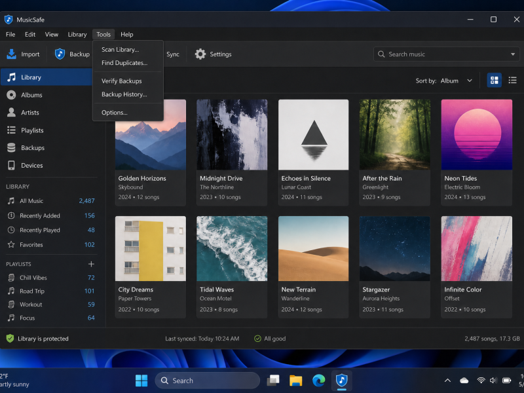Click the Task View taskbar icon

tap(273, 381)
